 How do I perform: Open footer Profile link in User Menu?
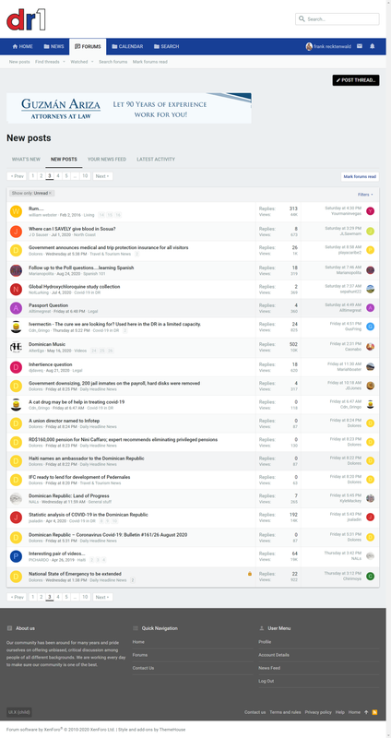[x=265, y=641]
